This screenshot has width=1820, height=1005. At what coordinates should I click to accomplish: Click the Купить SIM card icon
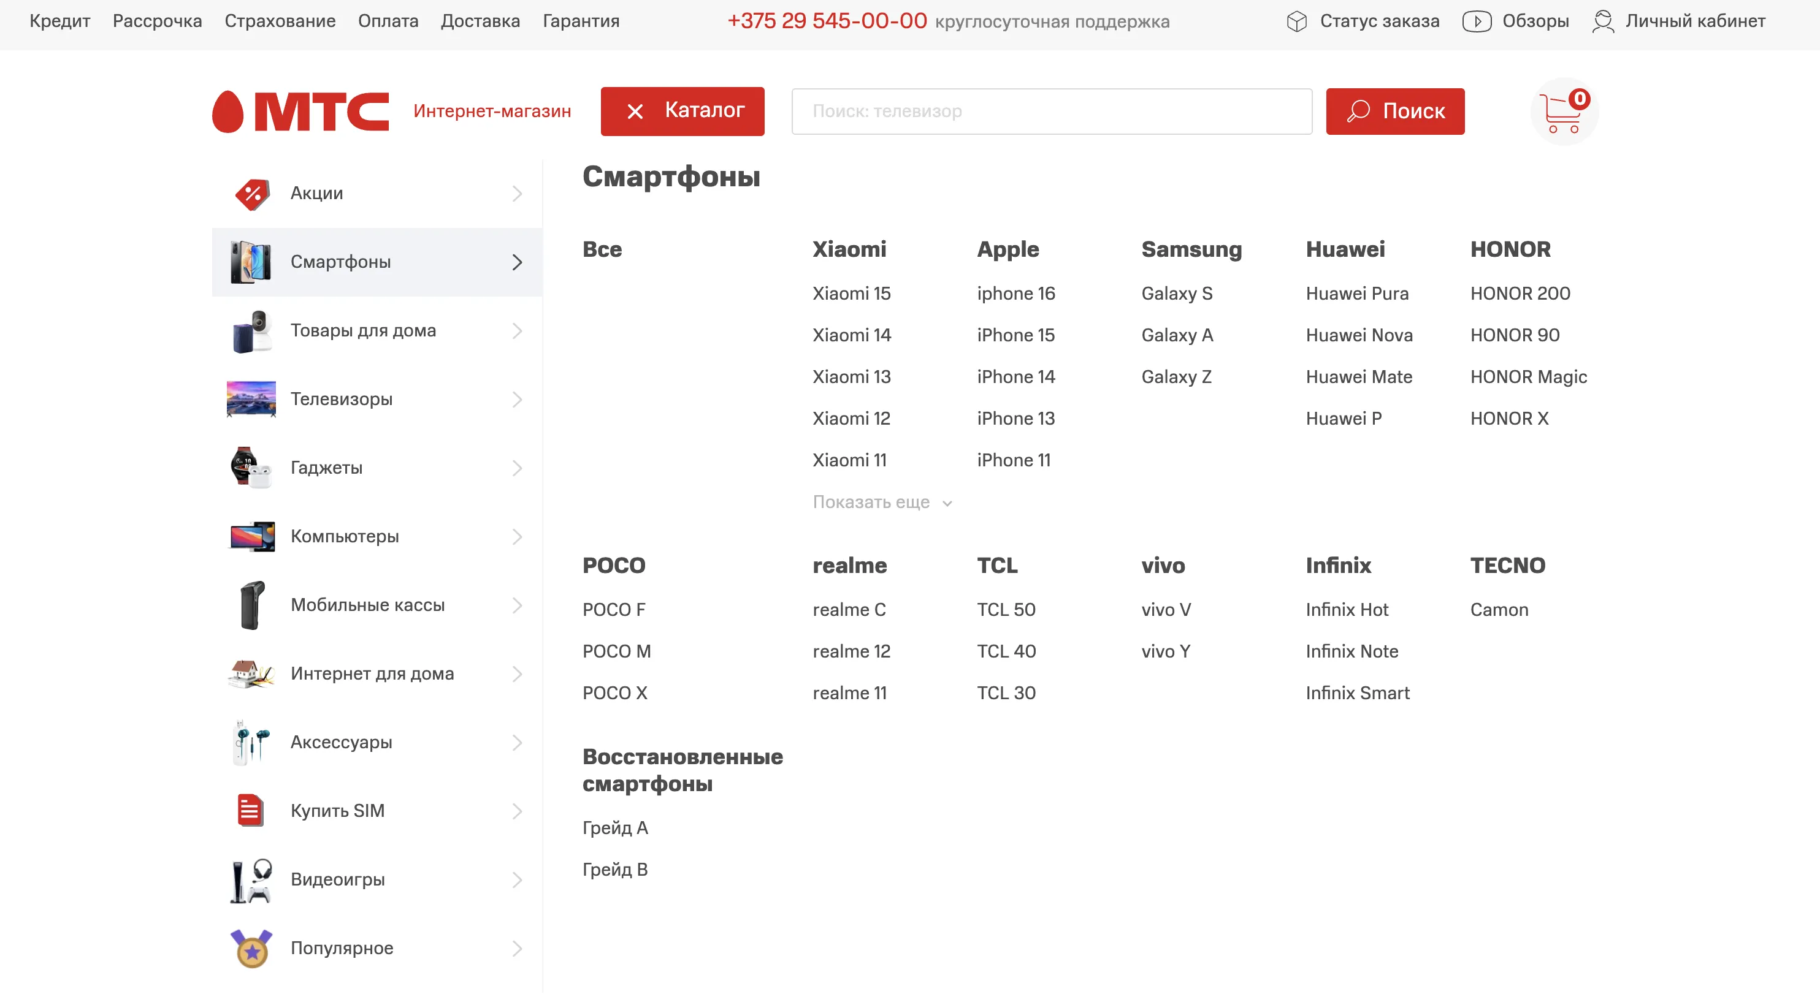(x=250, y=811)
